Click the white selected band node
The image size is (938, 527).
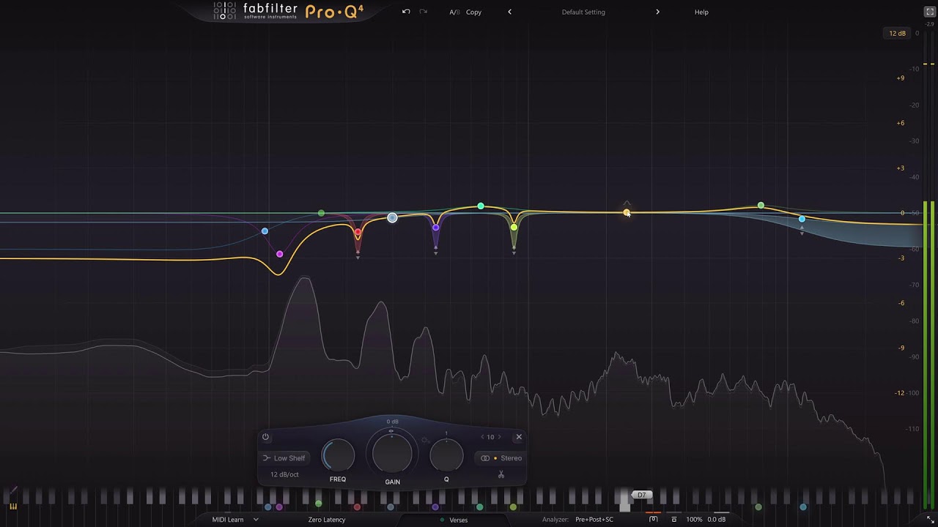click(x=392, y=217)
